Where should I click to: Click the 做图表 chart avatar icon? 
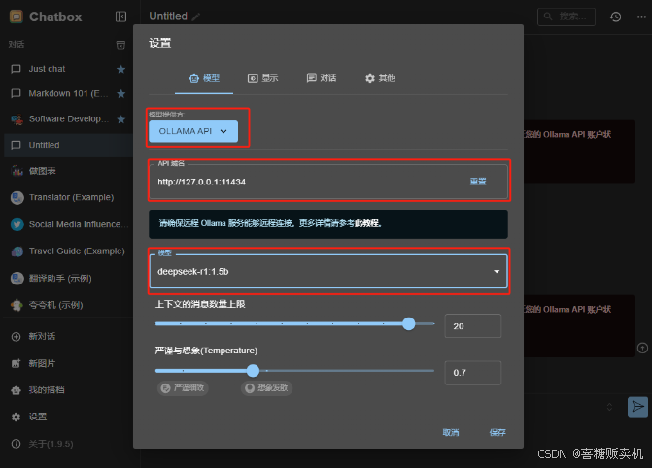[x=17, y=171]
